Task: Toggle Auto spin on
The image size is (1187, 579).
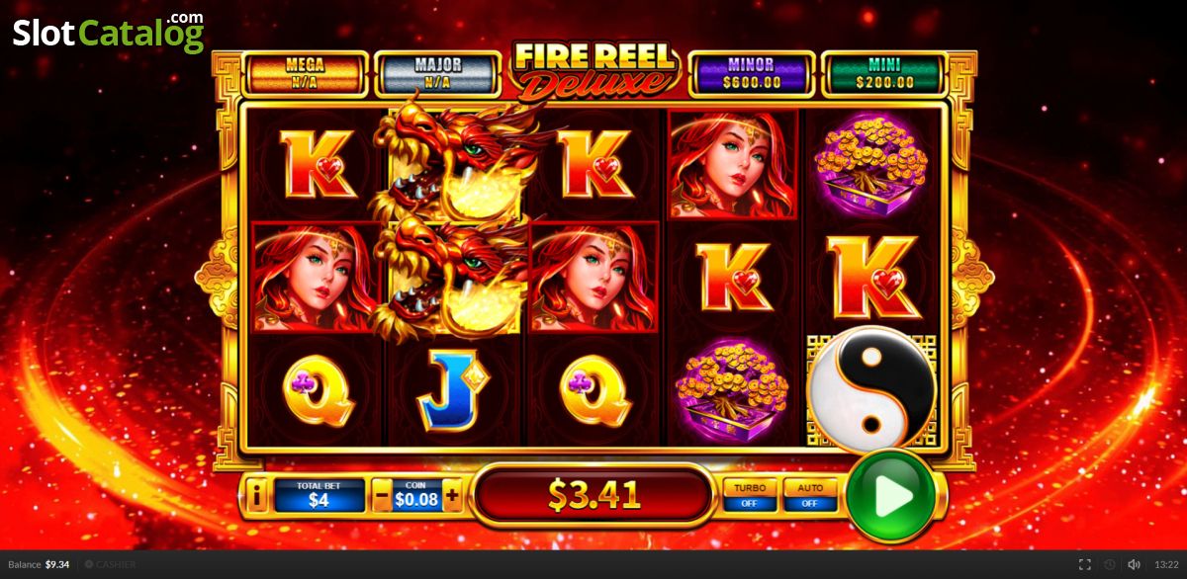Action: point(810,495)
